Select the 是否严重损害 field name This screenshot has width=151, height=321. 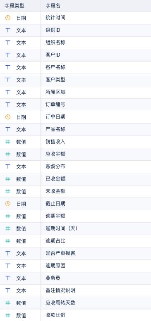click(60, 253)
